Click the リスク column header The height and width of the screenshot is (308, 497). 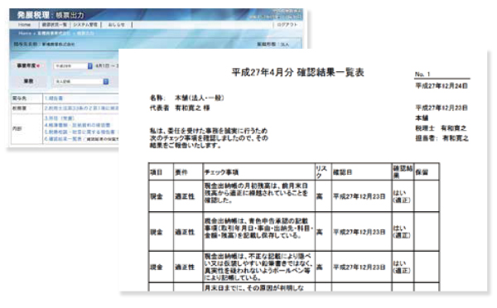323,172
